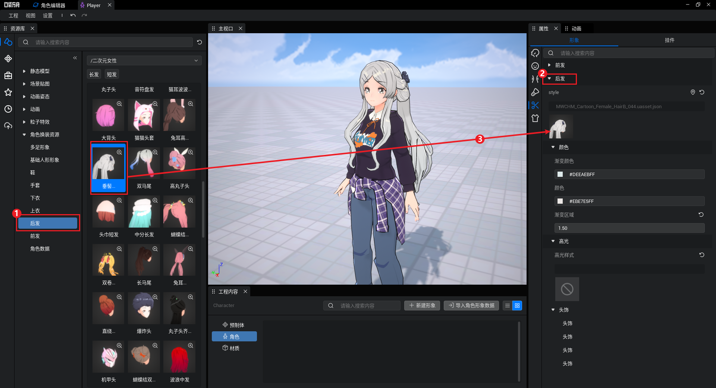
Task: Open the cube components sidebar icon
Action: pos(8,59)
